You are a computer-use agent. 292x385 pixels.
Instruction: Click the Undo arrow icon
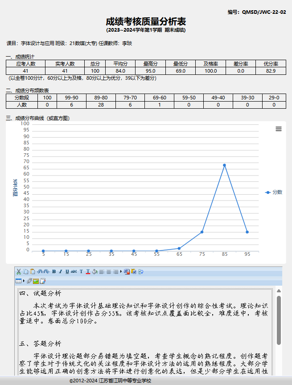pyautogui.click(x=40, y=271)
